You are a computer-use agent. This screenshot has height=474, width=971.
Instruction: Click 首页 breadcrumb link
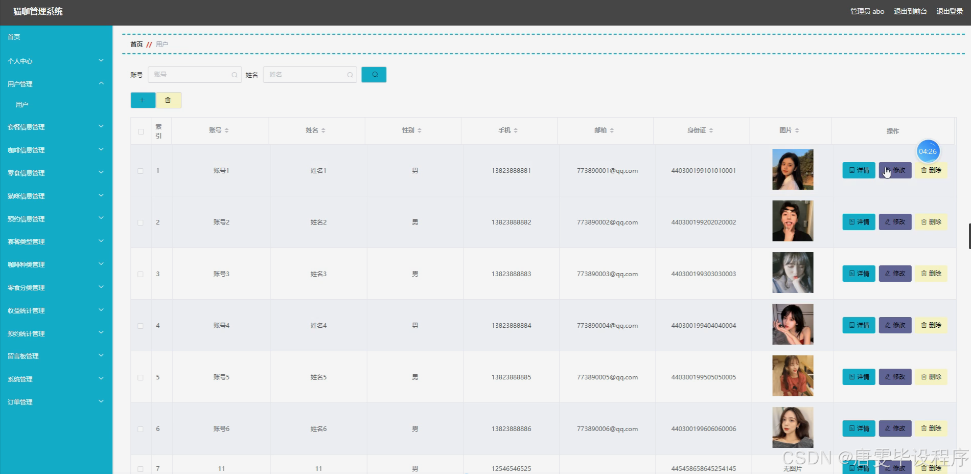136,44
